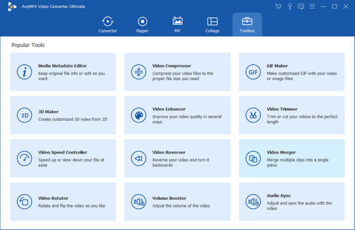Screen dimensions: 355x230
Task: Open the shopping cart purchase icon
Action: point(278,6)
